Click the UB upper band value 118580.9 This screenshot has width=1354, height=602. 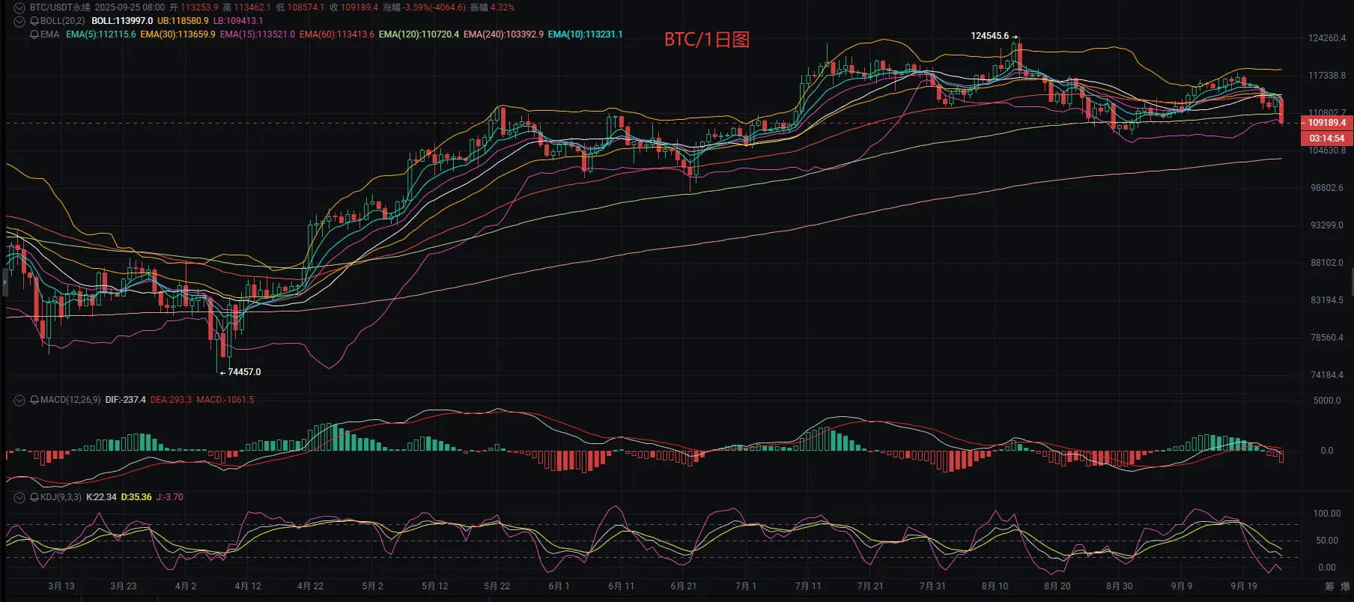coord(183,21)
